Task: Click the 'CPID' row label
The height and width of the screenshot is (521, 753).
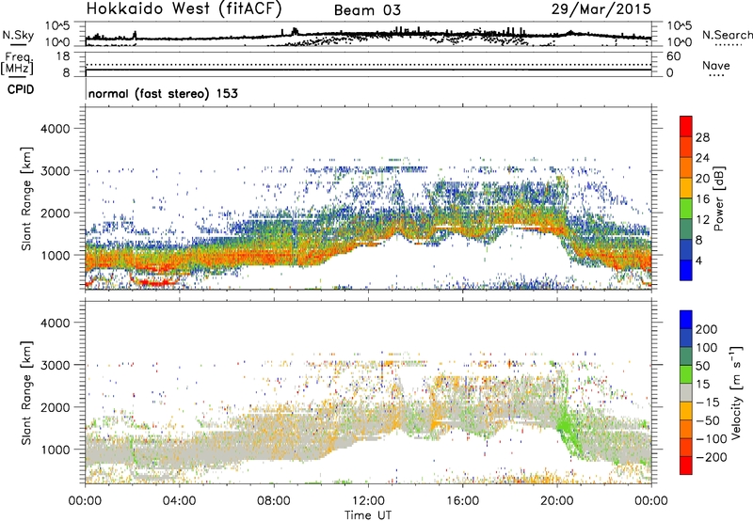Action: (x=21, y=89)
